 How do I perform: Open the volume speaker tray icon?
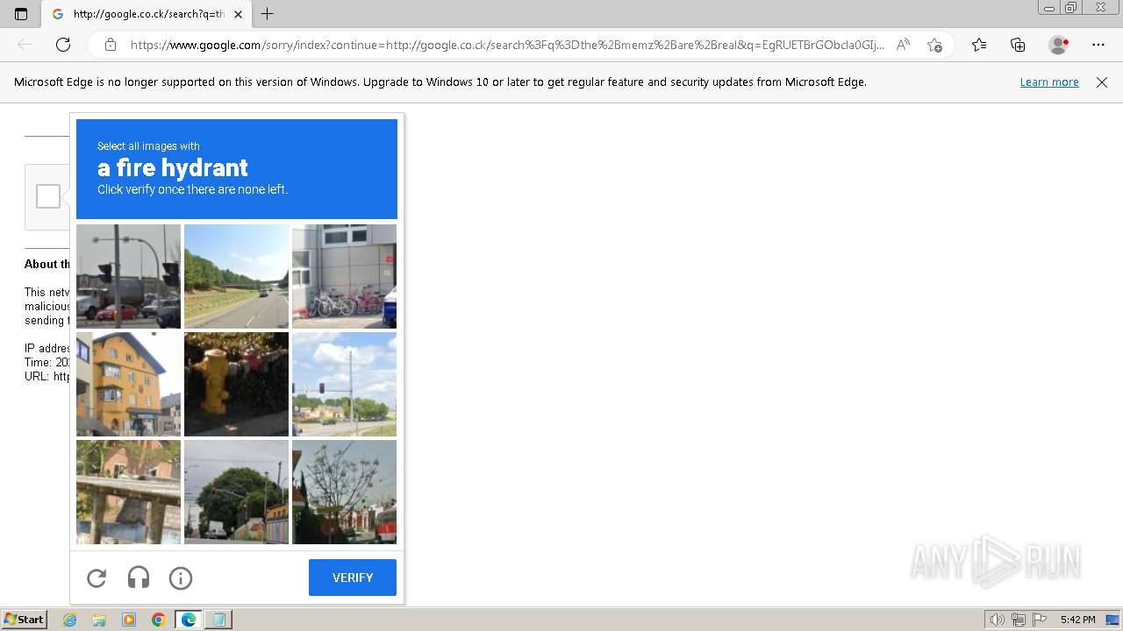click(998, 620)
